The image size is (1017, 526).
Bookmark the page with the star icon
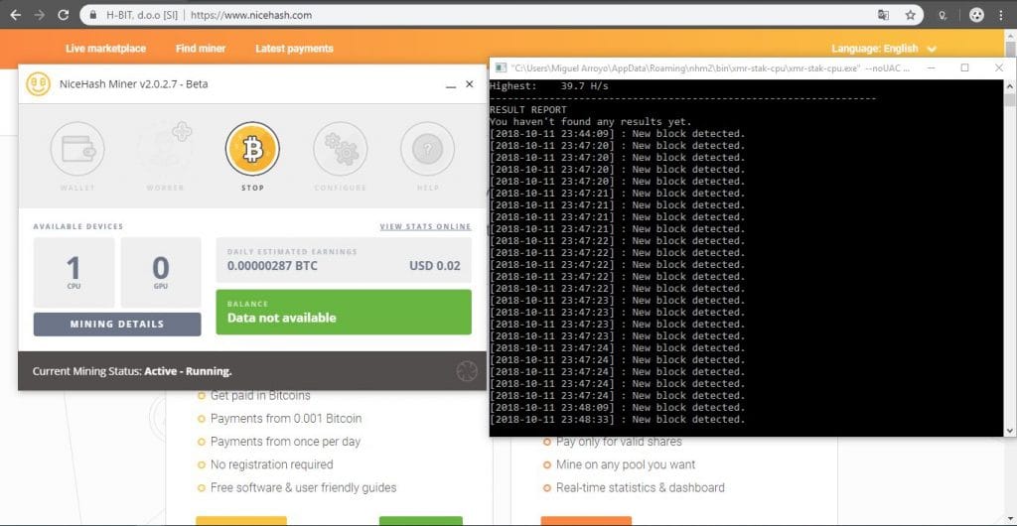911,15
